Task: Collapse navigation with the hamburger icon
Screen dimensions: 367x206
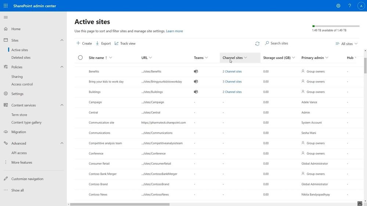Action: (6, 17)
